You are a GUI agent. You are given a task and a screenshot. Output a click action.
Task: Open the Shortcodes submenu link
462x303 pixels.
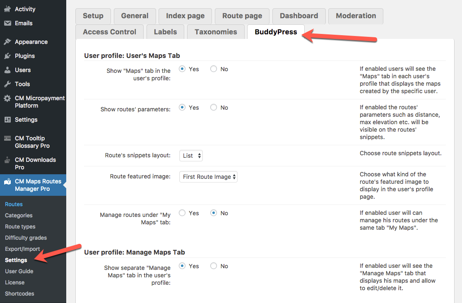point(19,294)
